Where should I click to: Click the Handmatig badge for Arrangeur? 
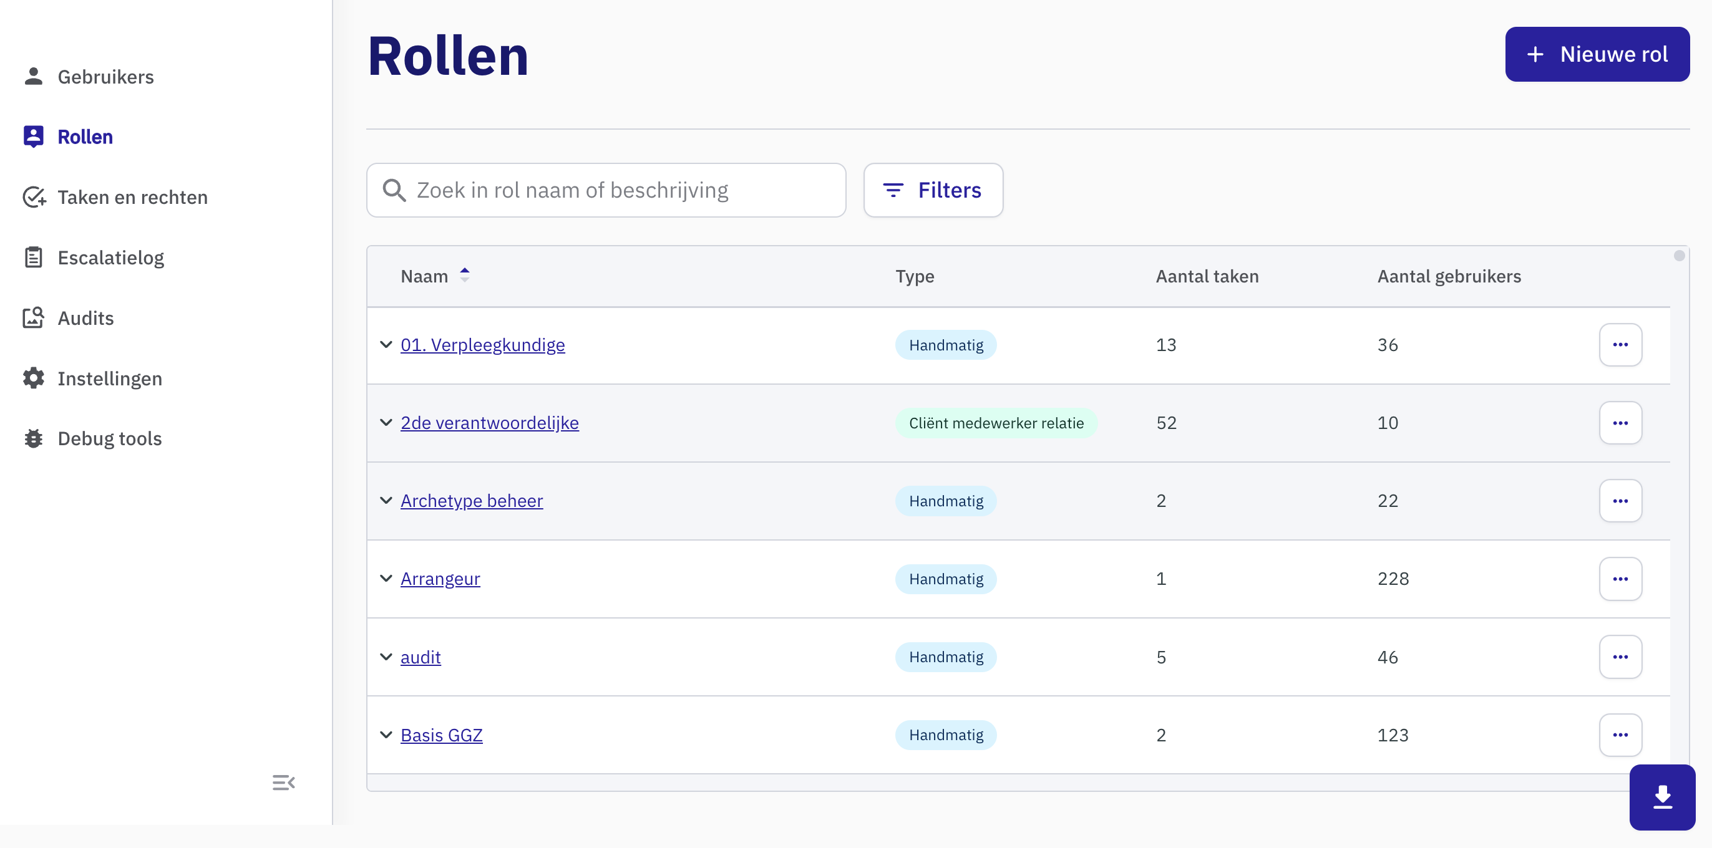[946, 579]
